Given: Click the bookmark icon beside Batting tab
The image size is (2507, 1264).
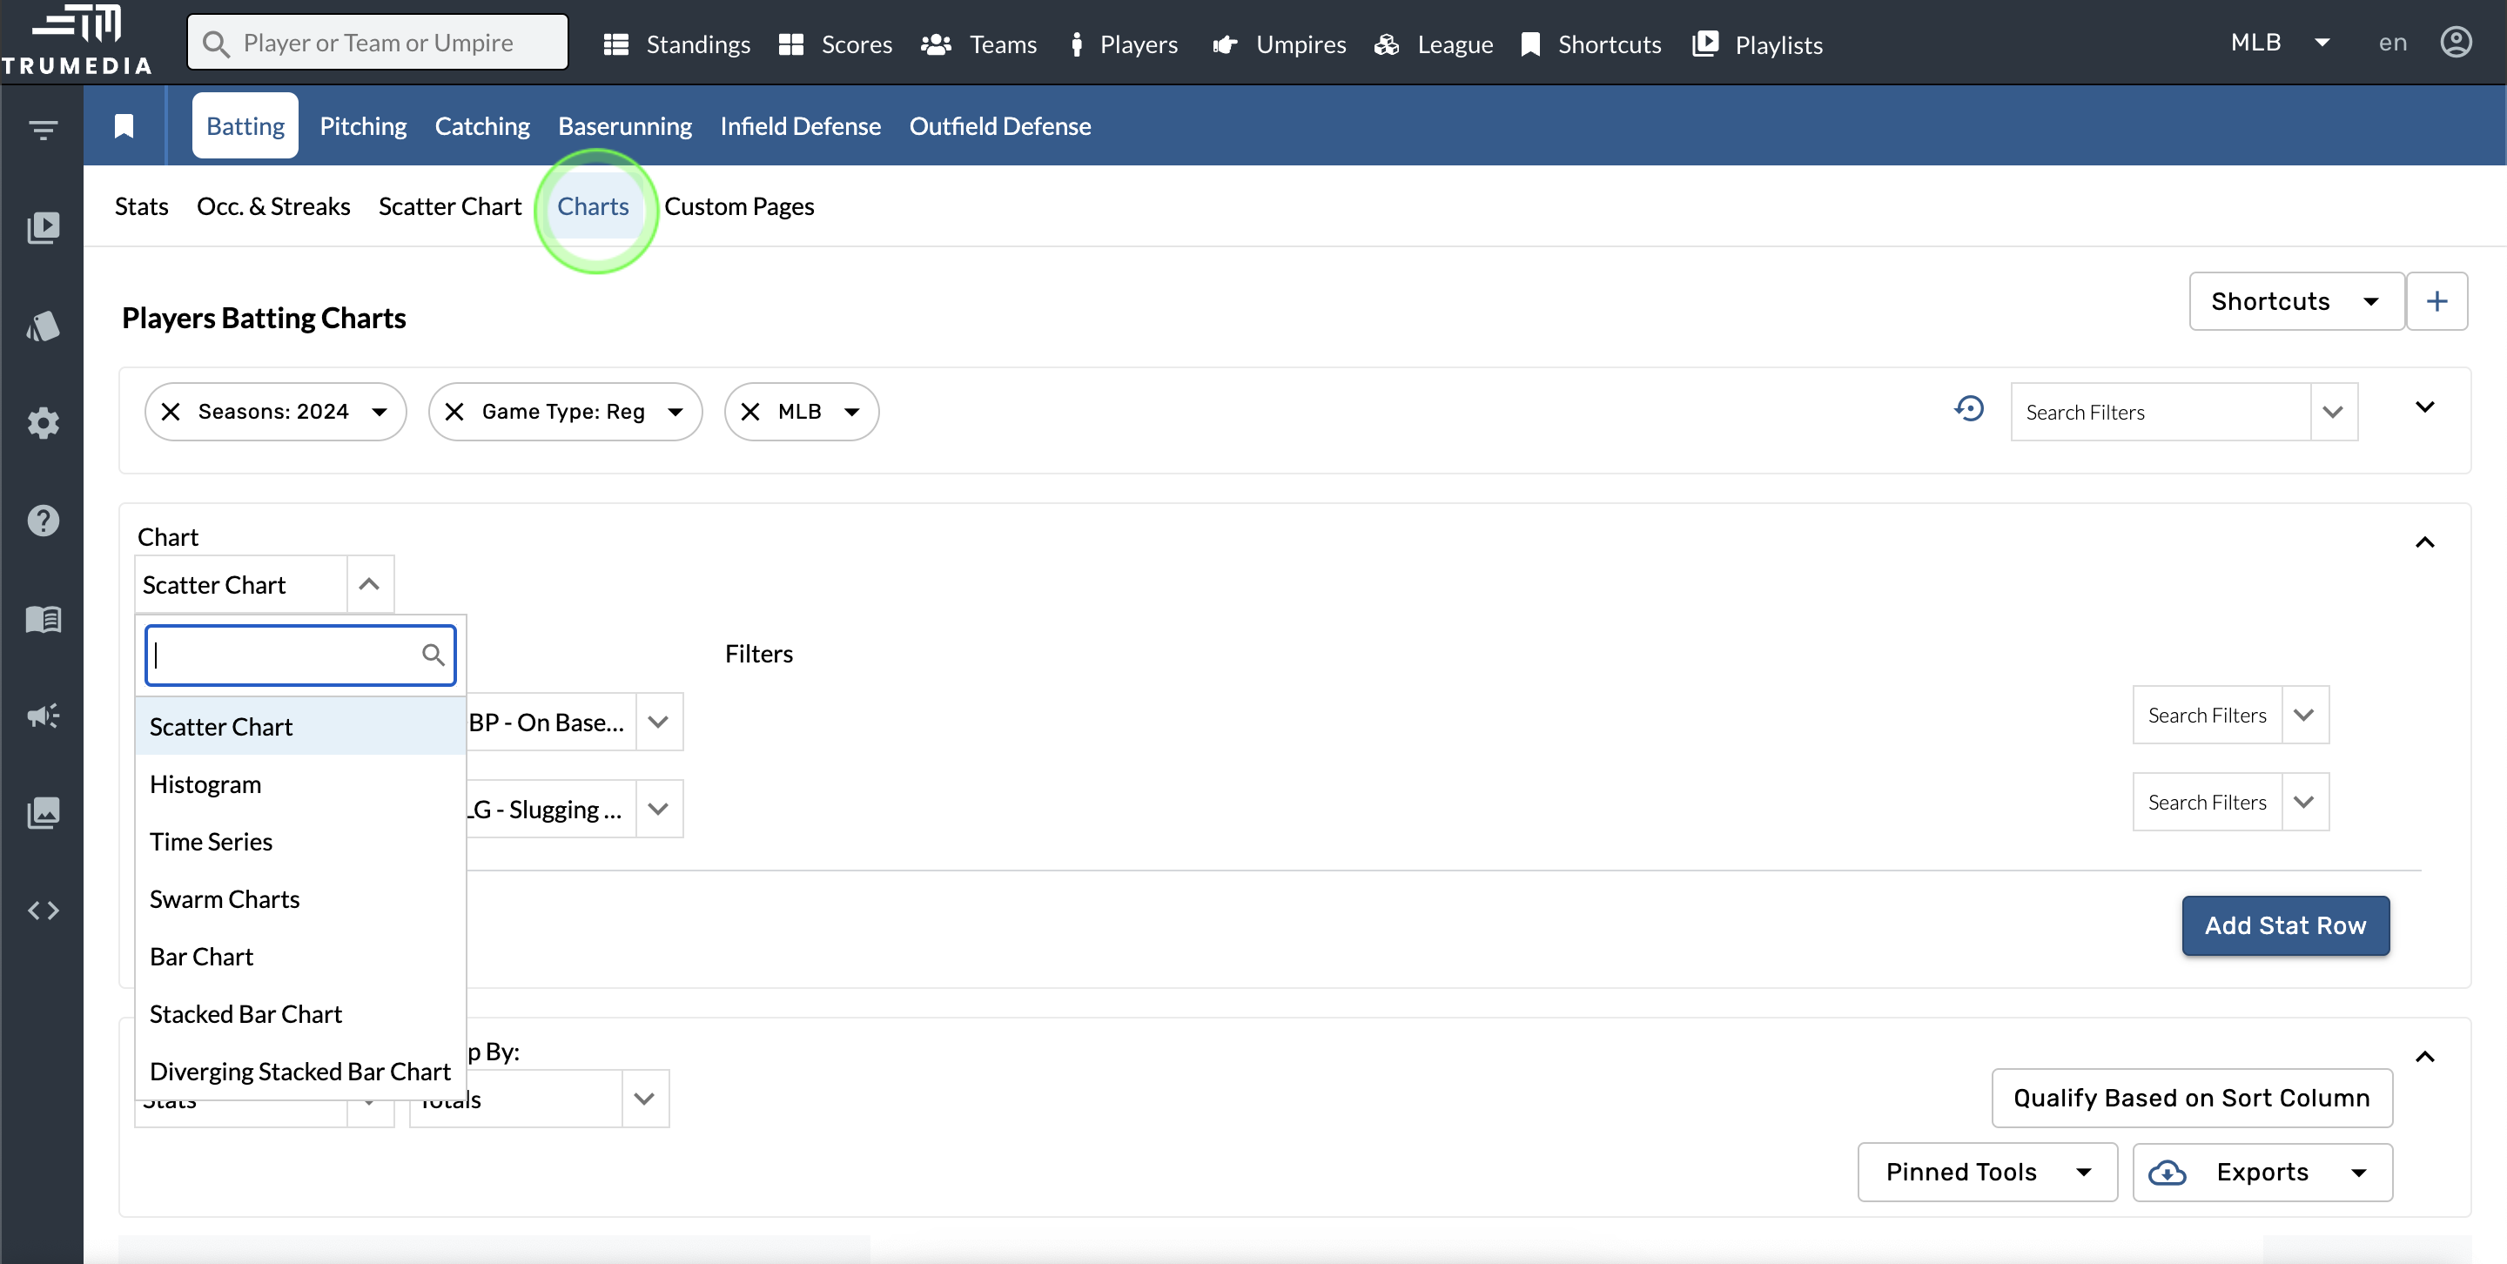Looking at the screenshot, I should pyautogui.click(x=124, y=125).
